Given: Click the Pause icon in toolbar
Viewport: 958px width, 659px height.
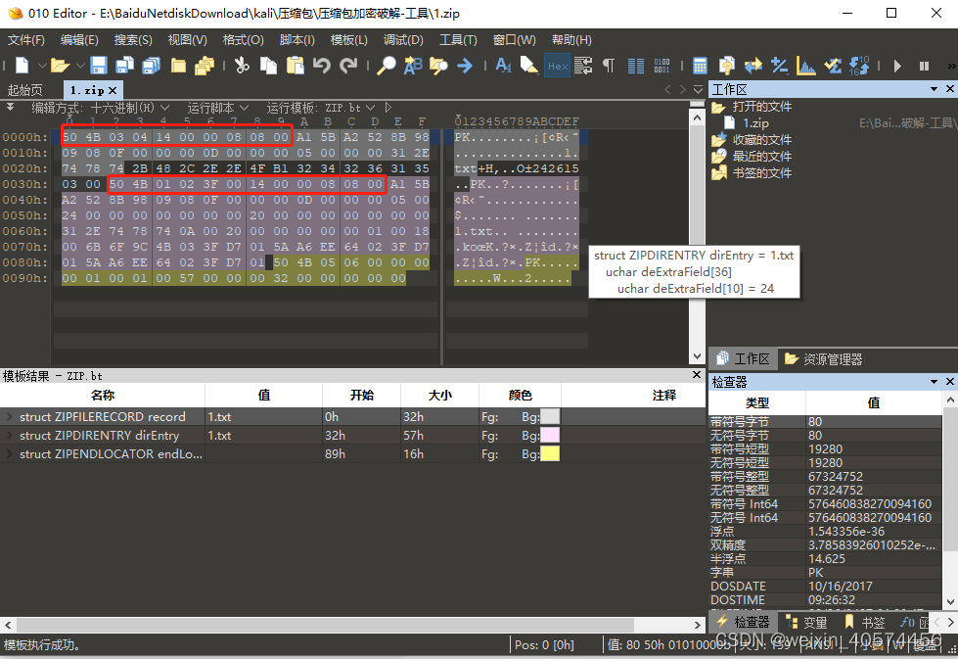Looking at the screenshot, I should 924,66.
